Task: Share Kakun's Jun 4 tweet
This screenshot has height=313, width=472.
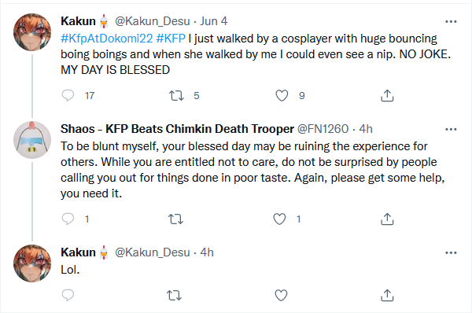Action: point(387,95)
